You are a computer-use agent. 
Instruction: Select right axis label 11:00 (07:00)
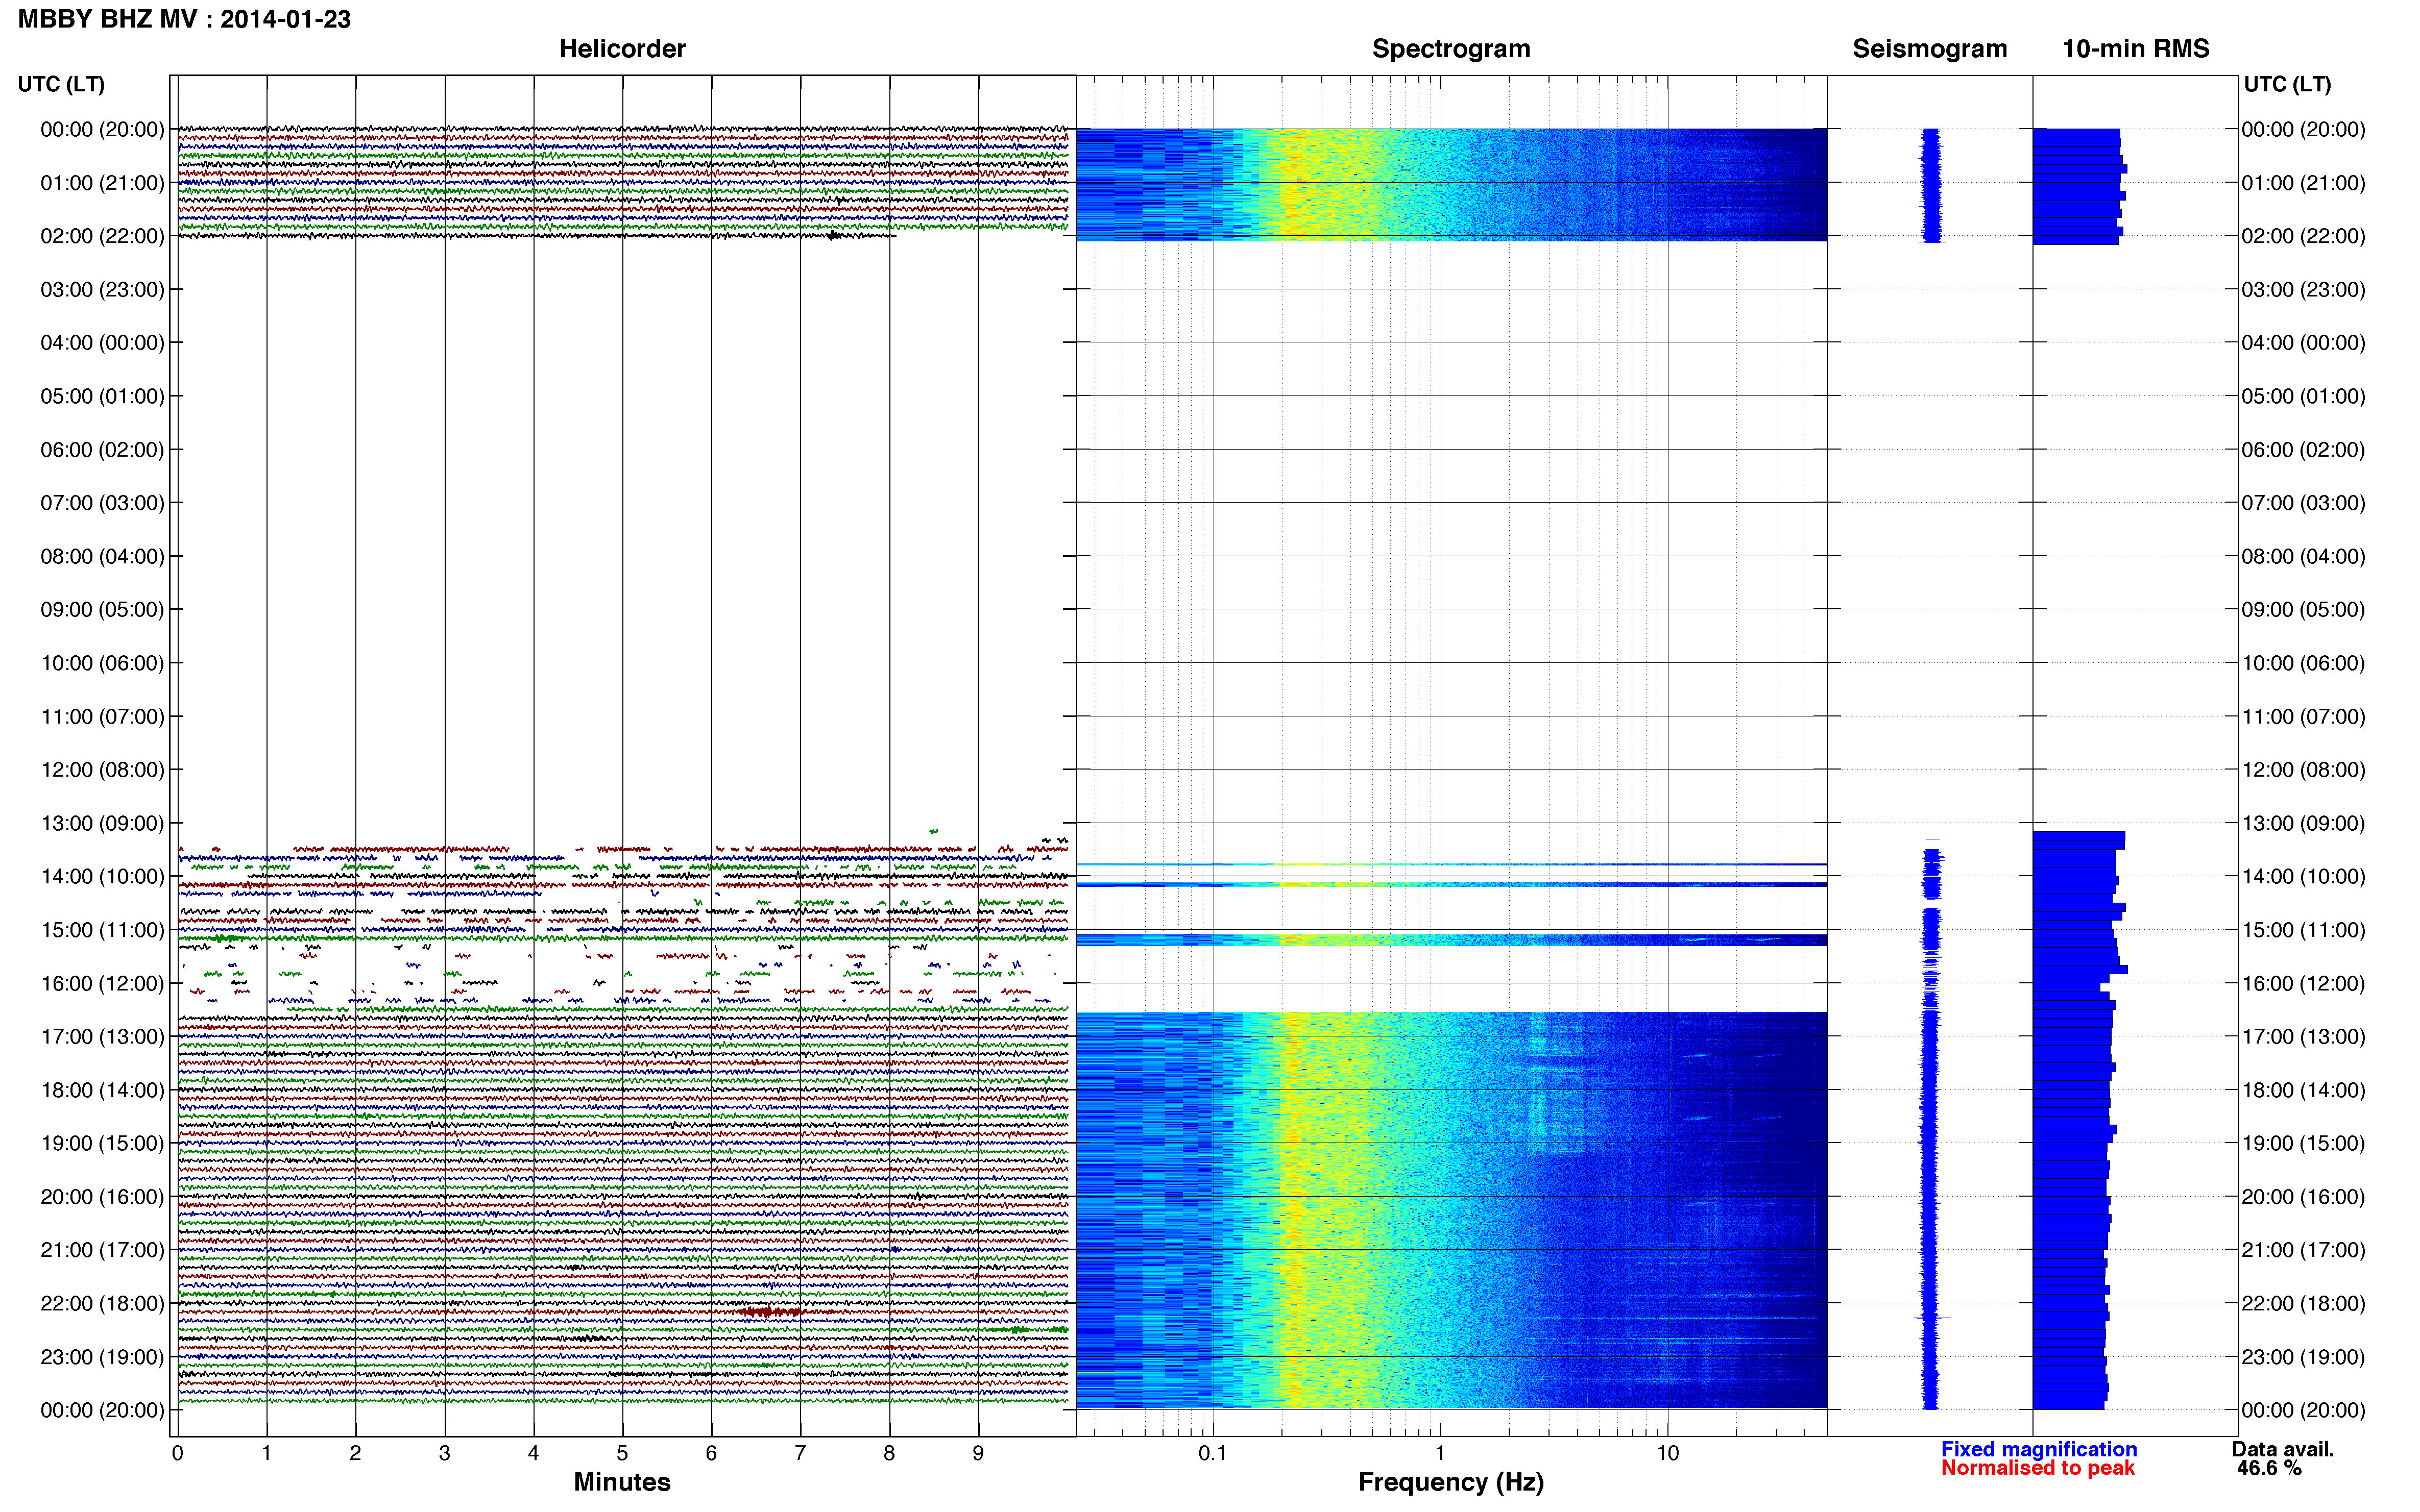pos(2303,717)
